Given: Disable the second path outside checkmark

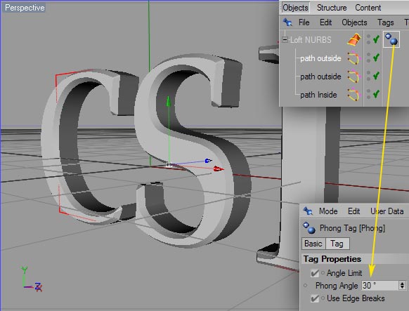Looking at the screenshot, I should (376, 76).
